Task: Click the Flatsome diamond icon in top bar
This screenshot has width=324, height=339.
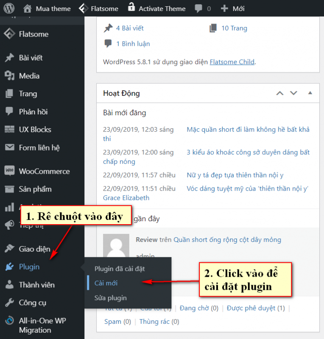Action: tap(83, 8)
